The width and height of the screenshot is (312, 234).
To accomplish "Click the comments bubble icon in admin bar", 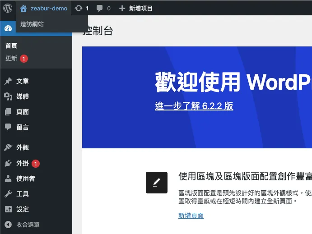I will (99, 9).
